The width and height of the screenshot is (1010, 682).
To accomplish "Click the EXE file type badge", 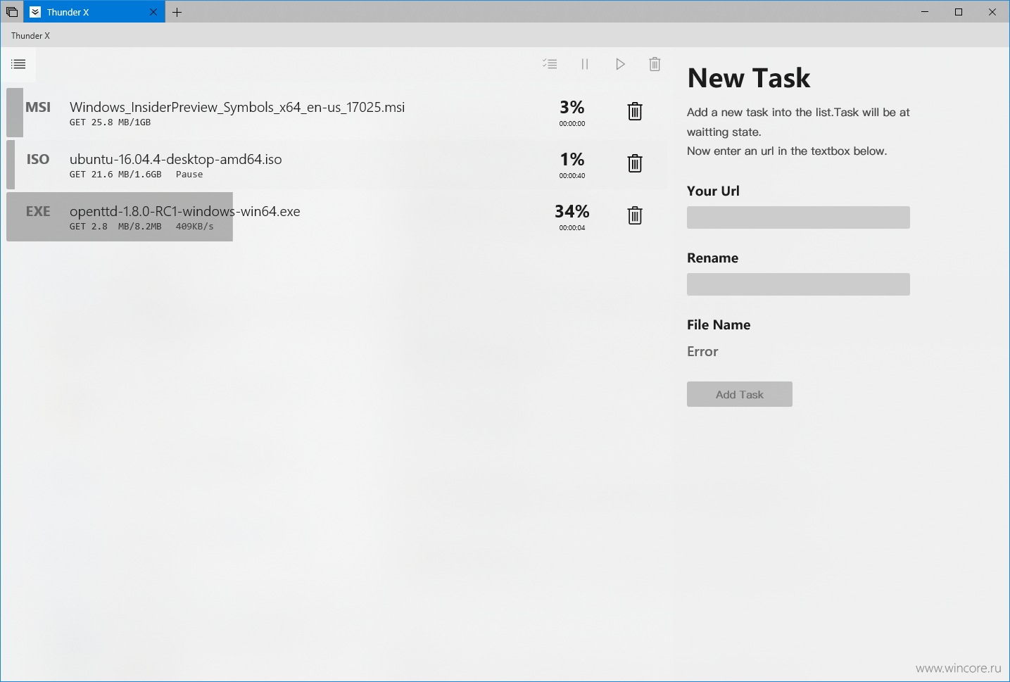I will pyautogui.click(x=38, y=211).
